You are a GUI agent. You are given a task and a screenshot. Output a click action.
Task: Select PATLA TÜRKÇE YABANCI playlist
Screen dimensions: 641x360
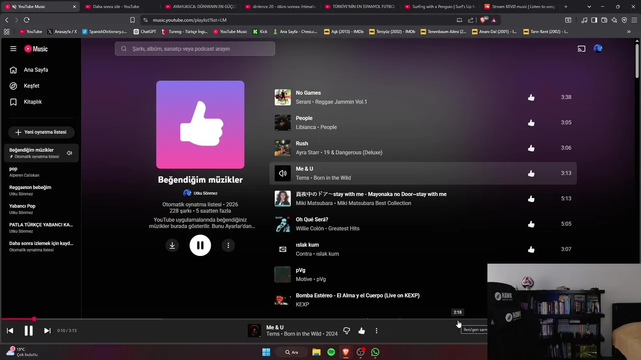(x=41, y=227)
